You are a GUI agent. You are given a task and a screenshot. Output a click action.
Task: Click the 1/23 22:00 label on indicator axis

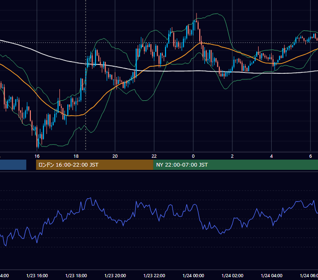pos(154,275)
